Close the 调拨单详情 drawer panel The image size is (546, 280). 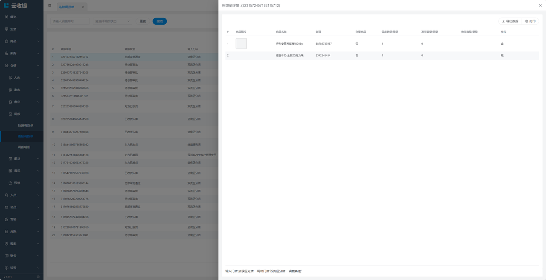pos(540,6)
